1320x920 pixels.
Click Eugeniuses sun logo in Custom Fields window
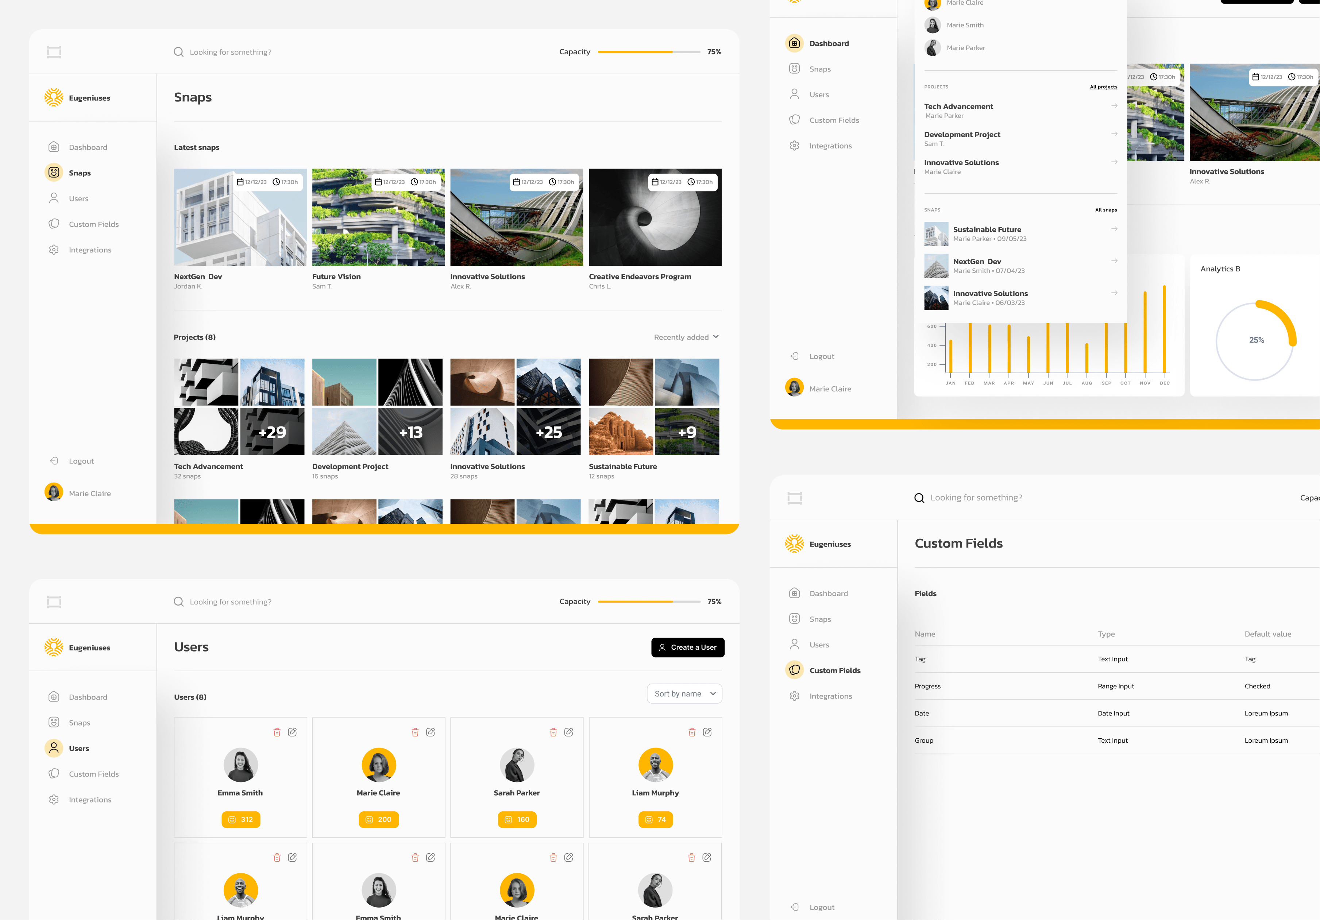pos(795,544)
